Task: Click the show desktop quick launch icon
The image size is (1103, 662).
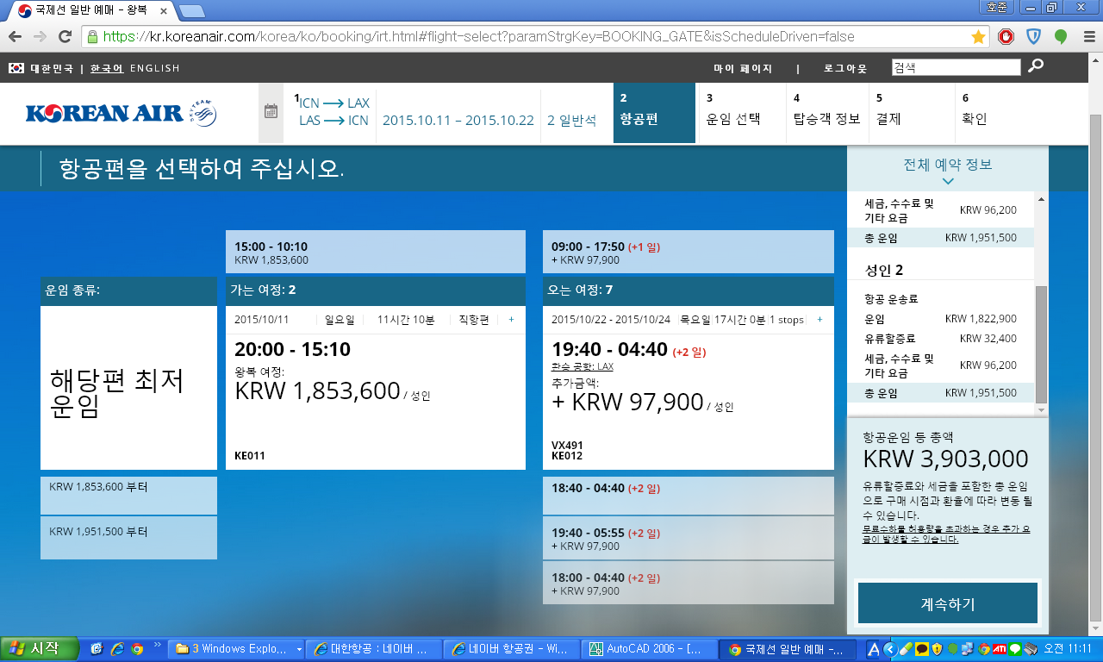Action: (96, 648)
